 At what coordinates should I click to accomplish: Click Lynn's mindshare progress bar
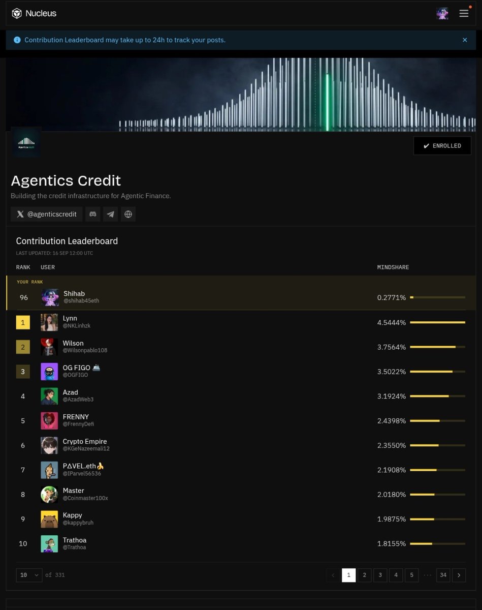[437, 322]
